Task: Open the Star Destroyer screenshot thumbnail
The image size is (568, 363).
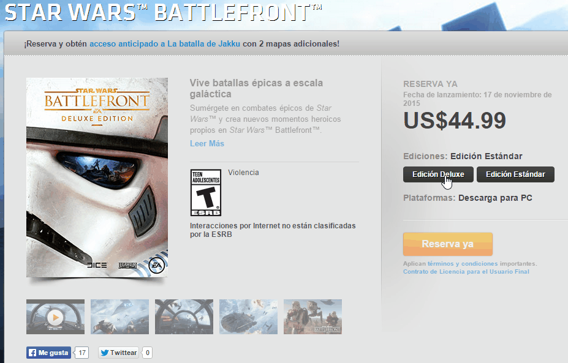Action: (x=119, y=316)
